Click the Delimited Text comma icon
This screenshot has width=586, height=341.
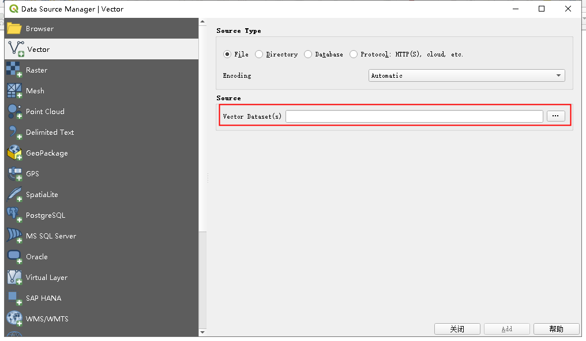pos(14,132)
